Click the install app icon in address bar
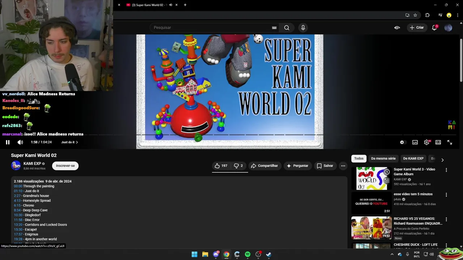The height and width of the screenshot is (260, 463). [407, 15]
